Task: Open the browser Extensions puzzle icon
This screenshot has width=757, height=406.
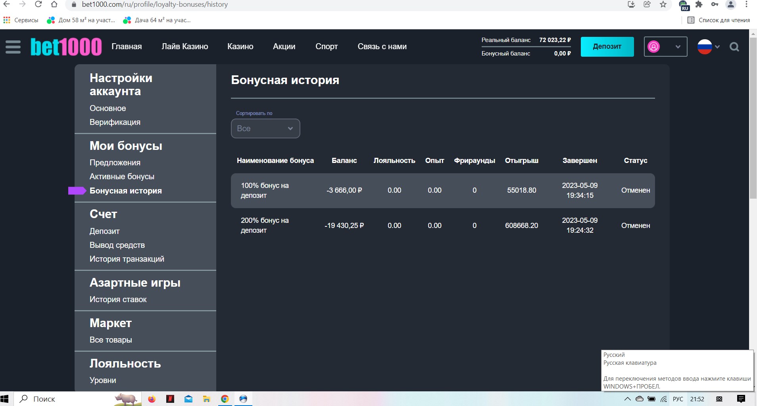Action: 699,4
